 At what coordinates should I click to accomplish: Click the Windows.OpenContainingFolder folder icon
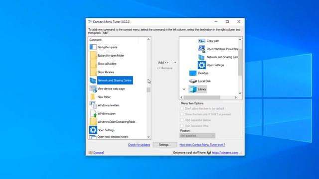93,122
